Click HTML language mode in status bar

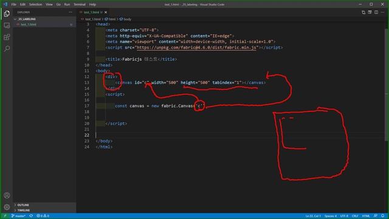pos(366,216)
